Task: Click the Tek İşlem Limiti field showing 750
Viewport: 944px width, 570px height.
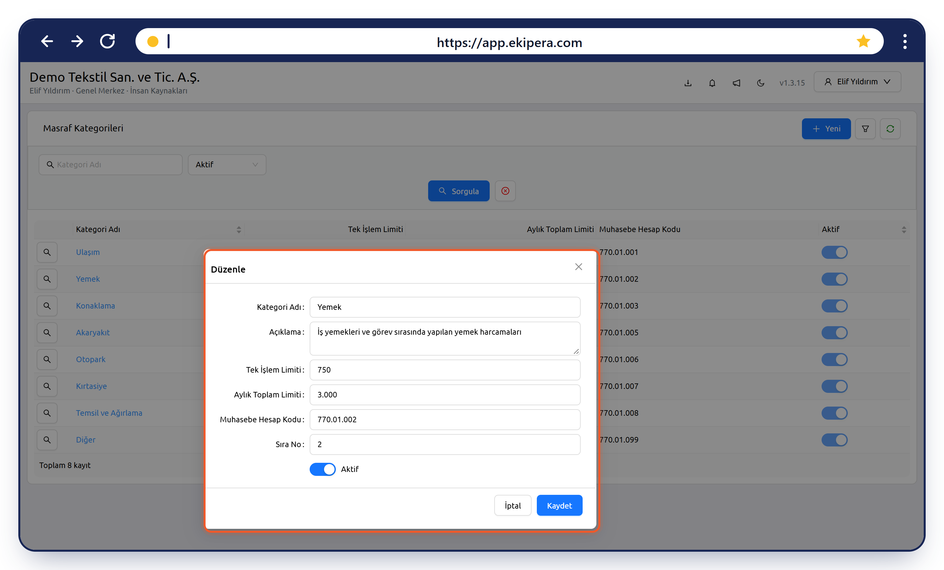Action: [x=445, y=370]
